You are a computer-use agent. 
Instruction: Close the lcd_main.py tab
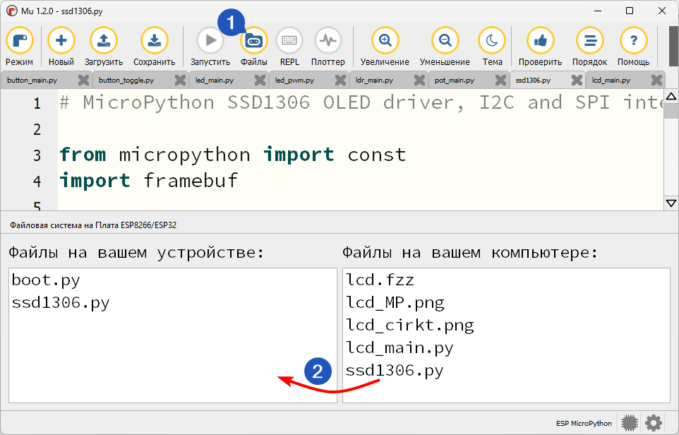coord(656,80)
